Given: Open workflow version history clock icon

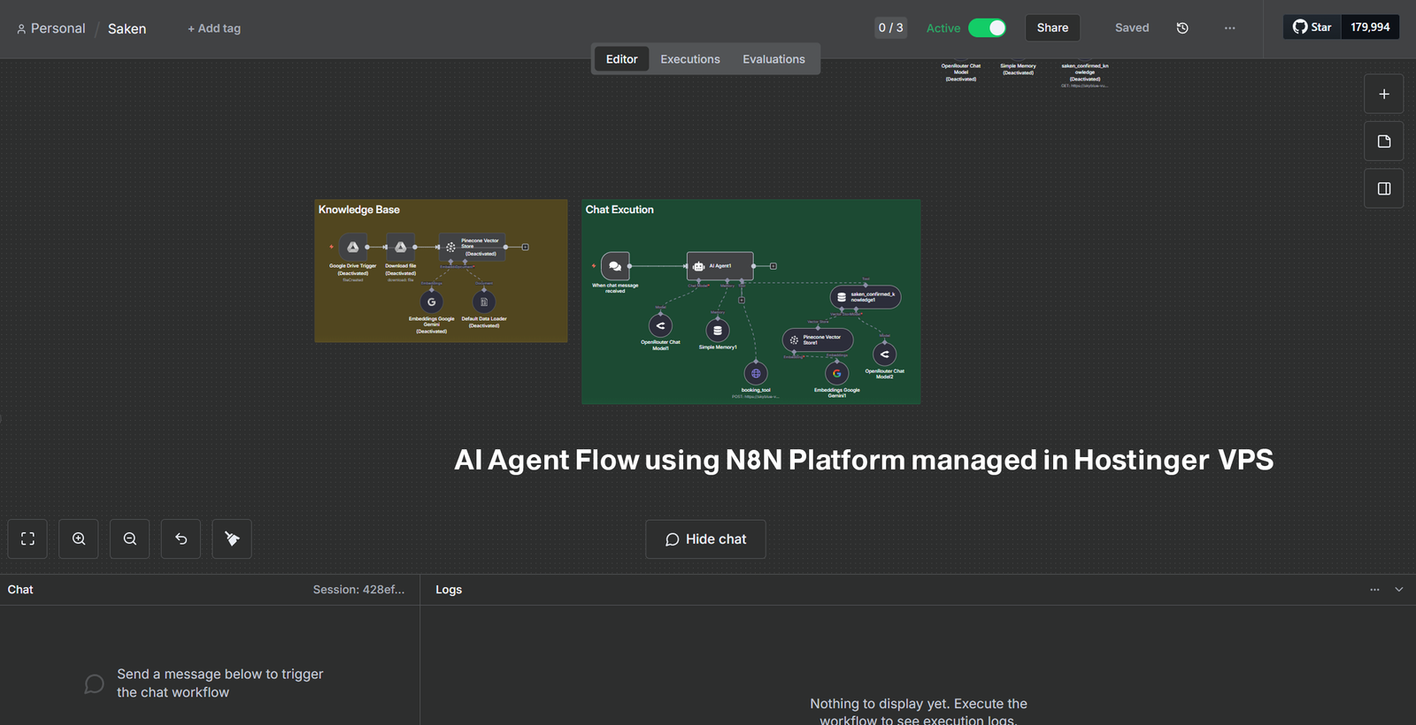Looking at the screenshot, I should coord(1182,28).
